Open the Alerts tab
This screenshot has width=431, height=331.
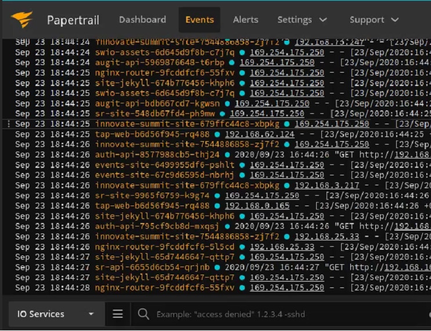245,20
